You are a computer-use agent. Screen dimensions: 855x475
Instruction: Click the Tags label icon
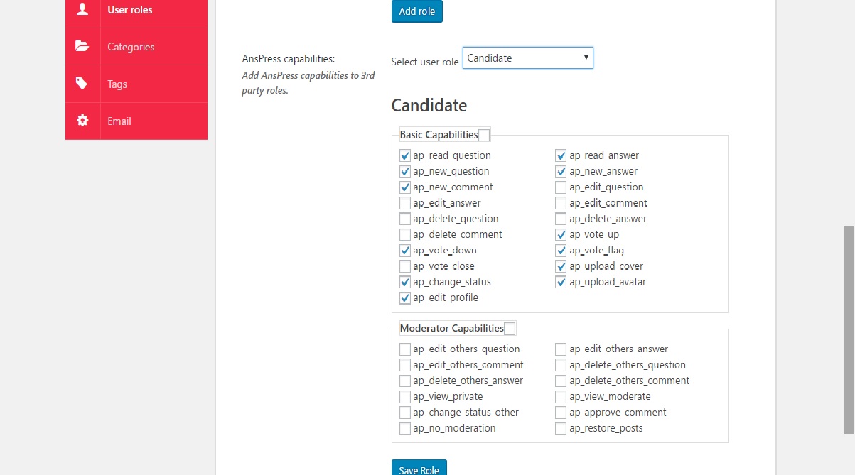coord(82,84)
